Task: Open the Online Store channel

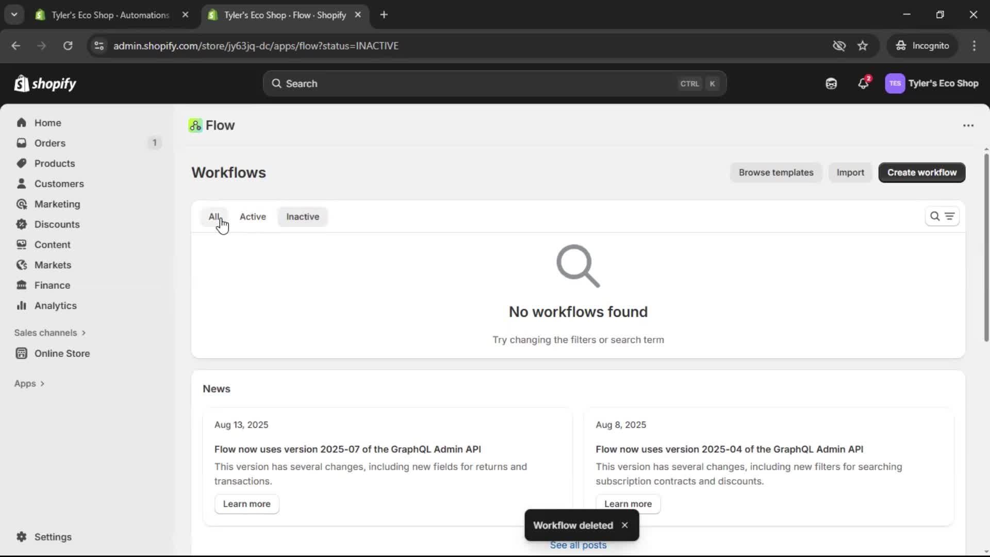Action: 61,353
